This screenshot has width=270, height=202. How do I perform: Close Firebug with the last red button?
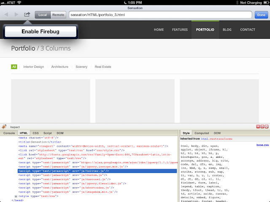coord(267,127)
